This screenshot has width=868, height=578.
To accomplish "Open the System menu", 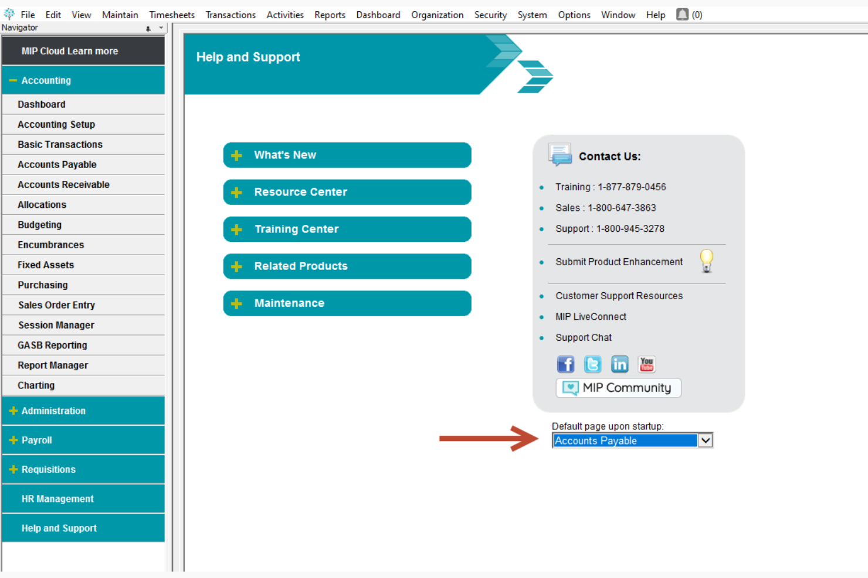I will tap(532, 15).
